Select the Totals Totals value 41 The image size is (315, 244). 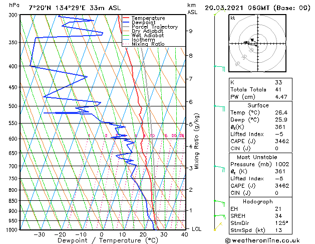point(278,89)
